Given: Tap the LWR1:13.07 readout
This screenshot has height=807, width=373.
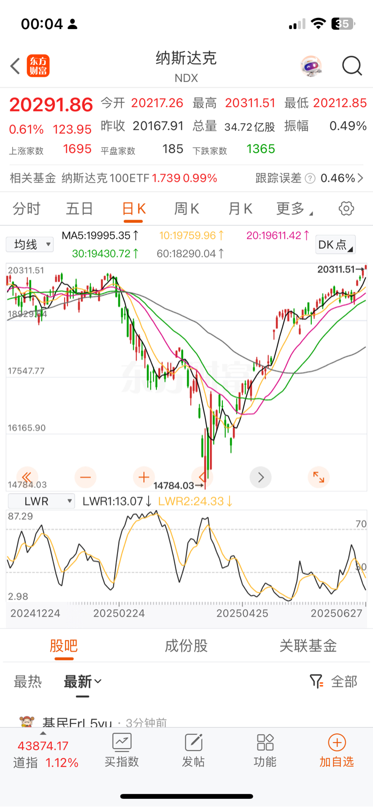Looking at the screenshot, I should click(x=117, y=501).
